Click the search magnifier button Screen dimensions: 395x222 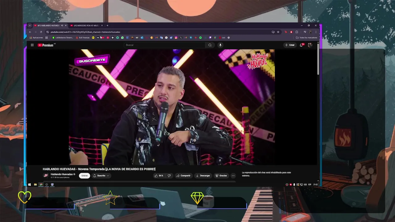pyautogui.click(x=210, y=45)
